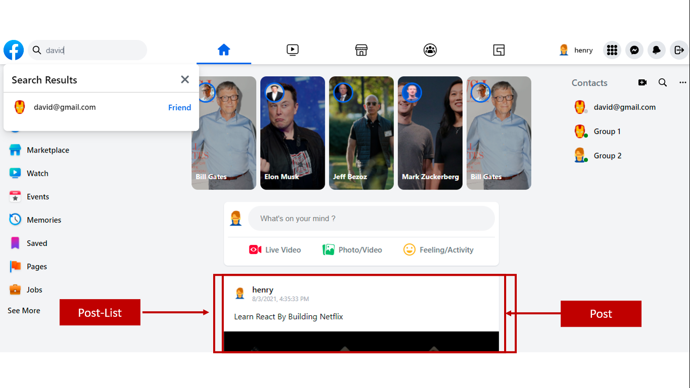Go to the Home tab
This screenshot has width=690, height=388.
coord(224,50)
